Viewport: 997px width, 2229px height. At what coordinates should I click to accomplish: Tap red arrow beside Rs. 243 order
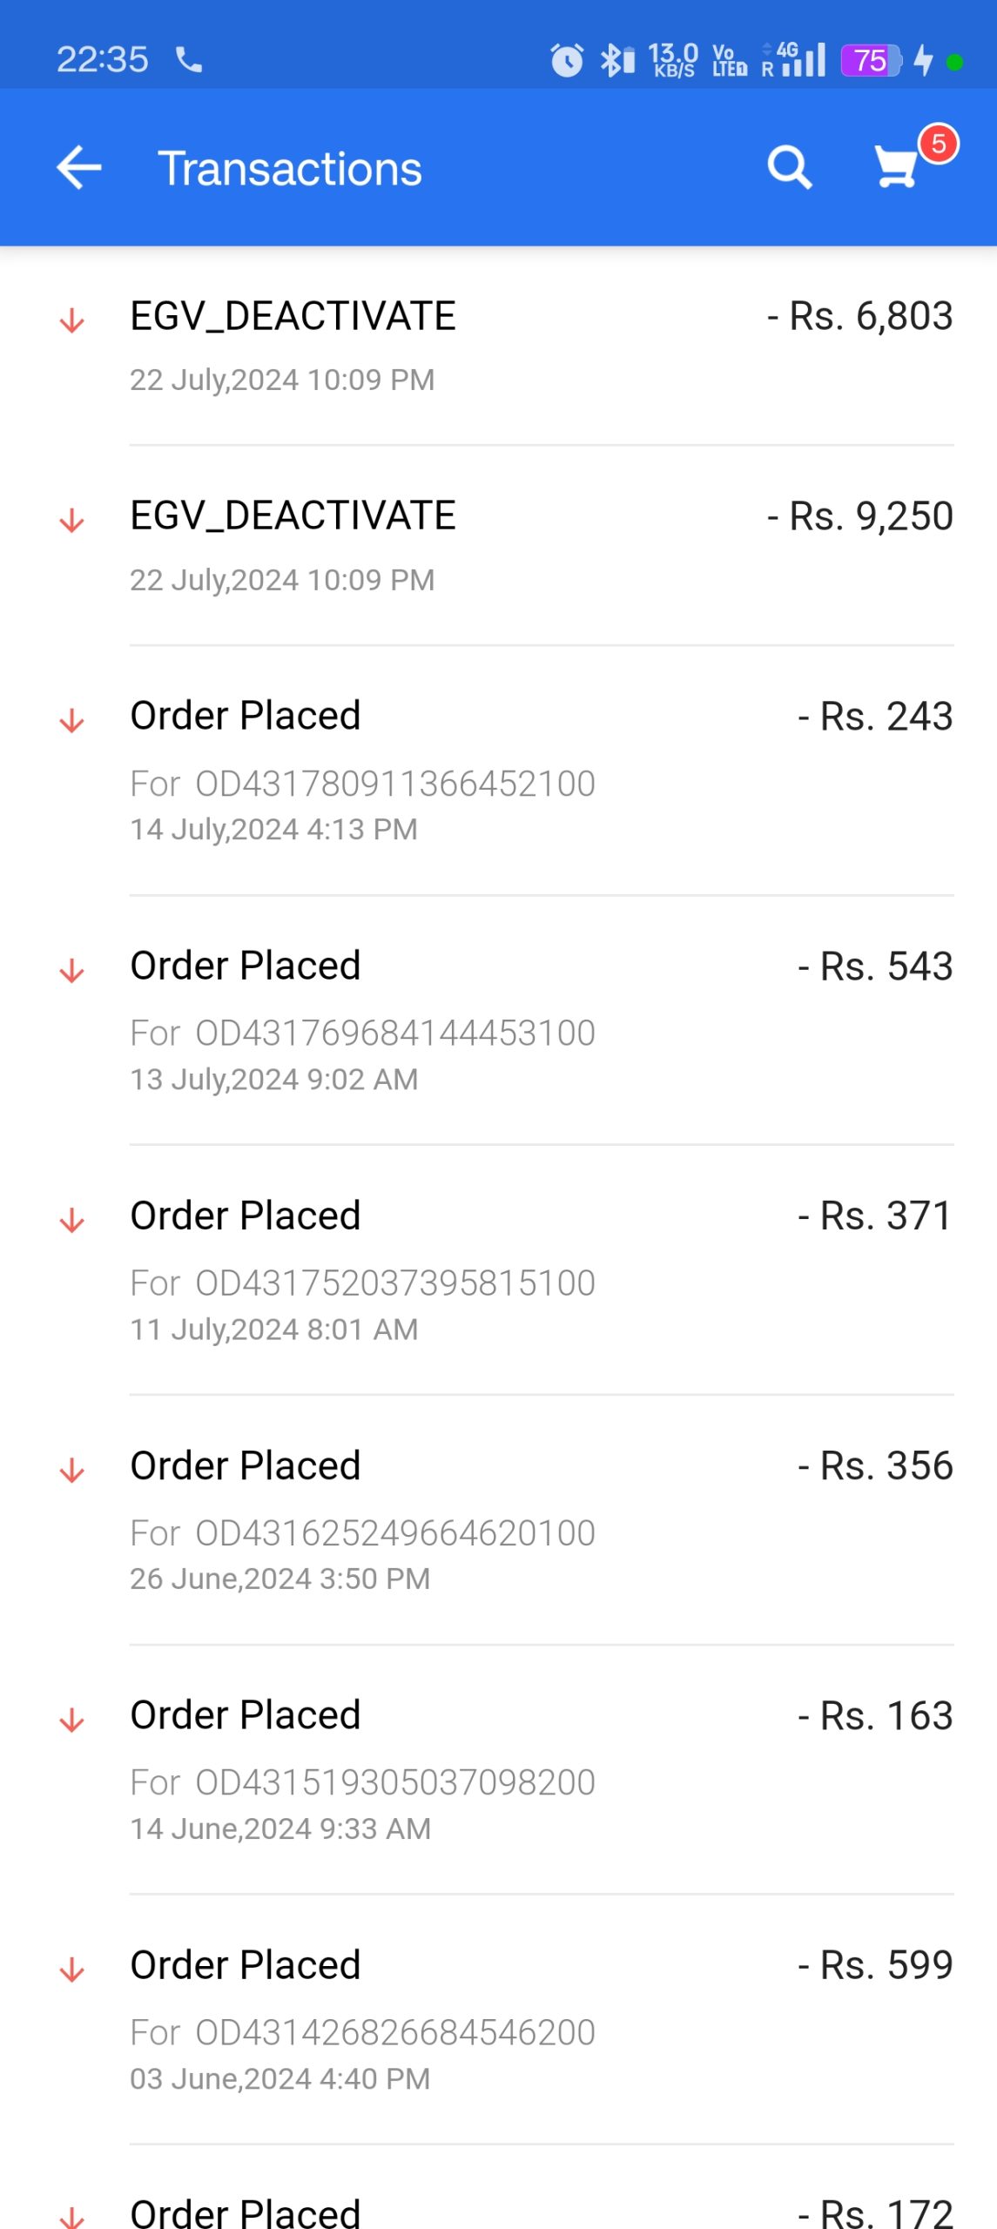71,721
